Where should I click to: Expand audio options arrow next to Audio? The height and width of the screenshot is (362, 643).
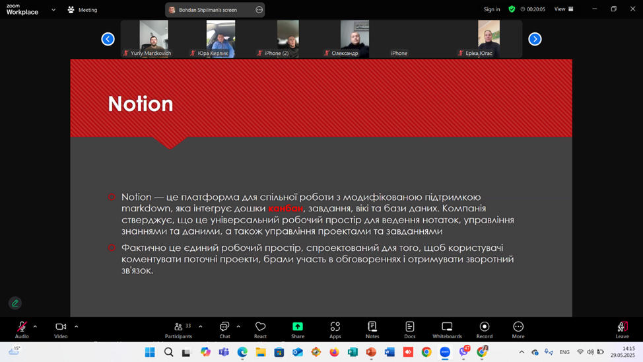point(35,327)
